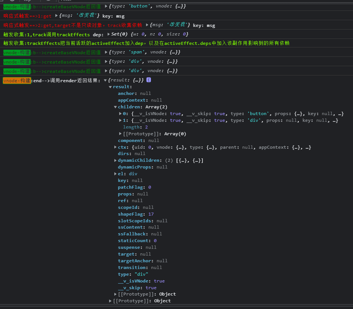Expand msg object in the '==>2:get,target' log
Screen dimensions: 353x309
click(x=147, y=25)
